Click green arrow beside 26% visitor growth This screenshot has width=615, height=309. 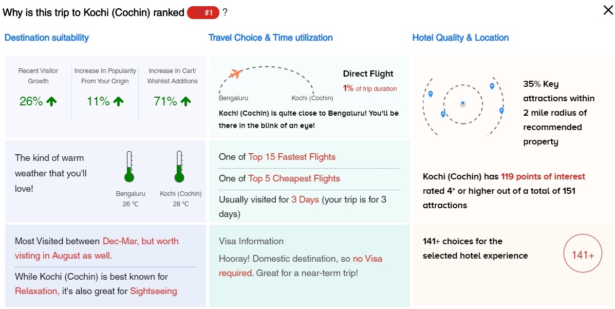(51, 102)
